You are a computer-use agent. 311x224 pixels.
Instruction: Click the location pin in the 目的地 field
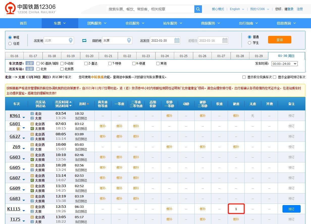click(x=129, y=40)
